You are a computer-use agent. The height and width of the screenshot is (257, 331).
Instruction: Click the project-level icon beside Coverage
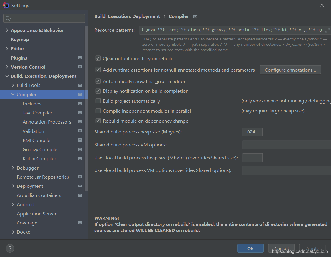pyautogui.click(x=80, y=223)
